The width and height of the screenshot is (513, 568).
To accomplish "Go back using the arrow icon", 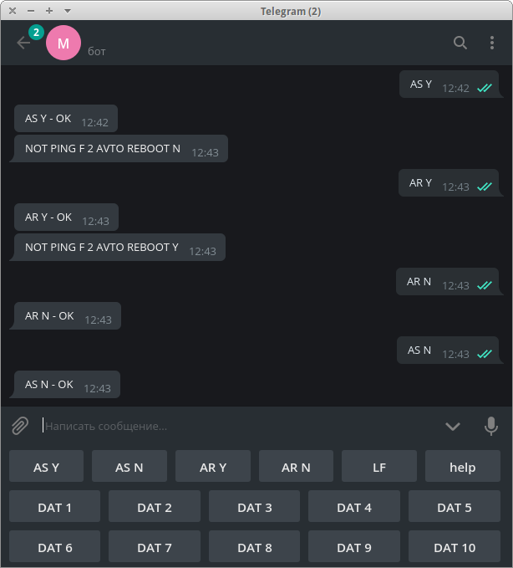I will (23, 43).
